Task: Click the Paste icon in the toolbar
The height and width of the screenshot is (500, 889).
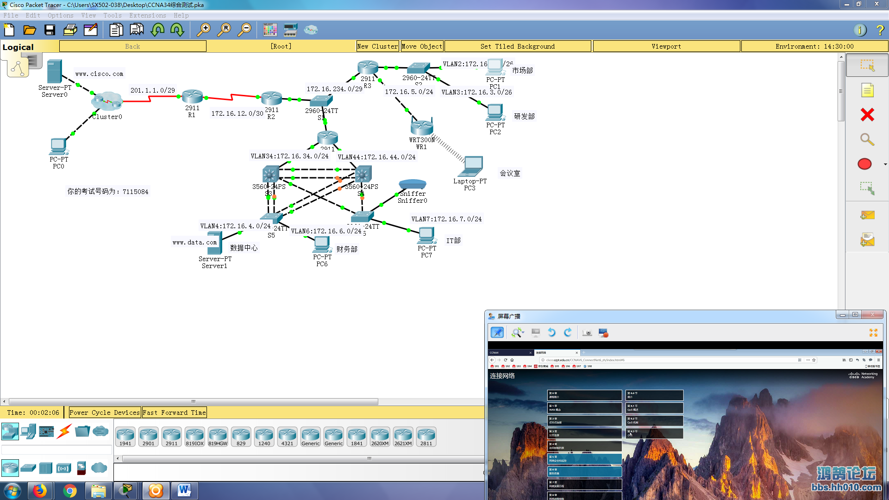Action: coord(137,31)
